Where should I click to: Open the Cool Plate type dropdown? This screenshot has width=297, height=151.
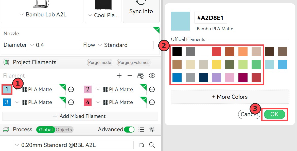(103, 15)
